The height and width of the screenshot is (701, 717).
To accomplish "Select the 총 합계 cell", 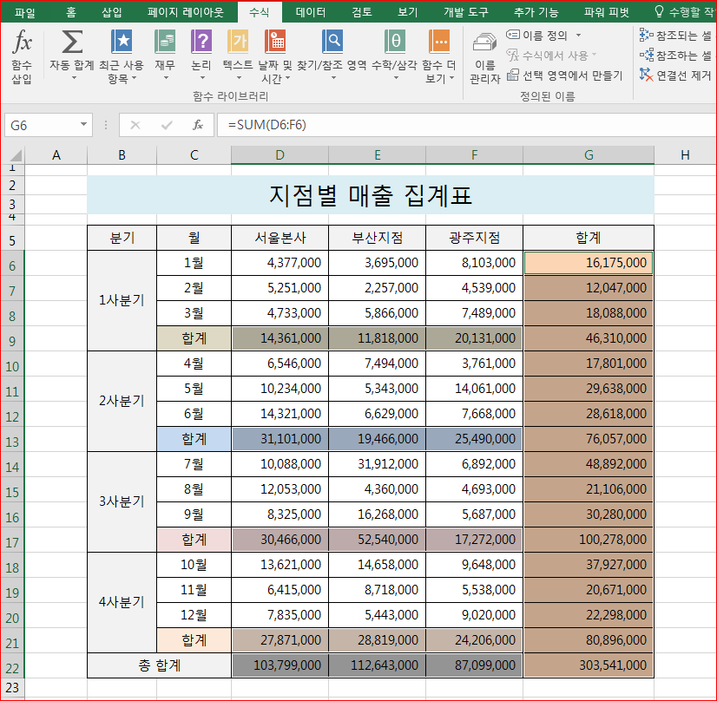I will click(x=159, y=665).
